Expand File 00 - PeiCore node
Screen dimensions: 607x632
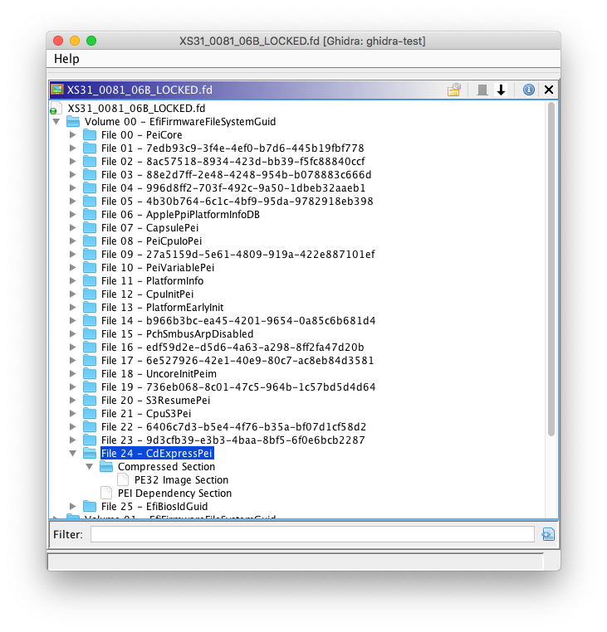tap(72, 134)
